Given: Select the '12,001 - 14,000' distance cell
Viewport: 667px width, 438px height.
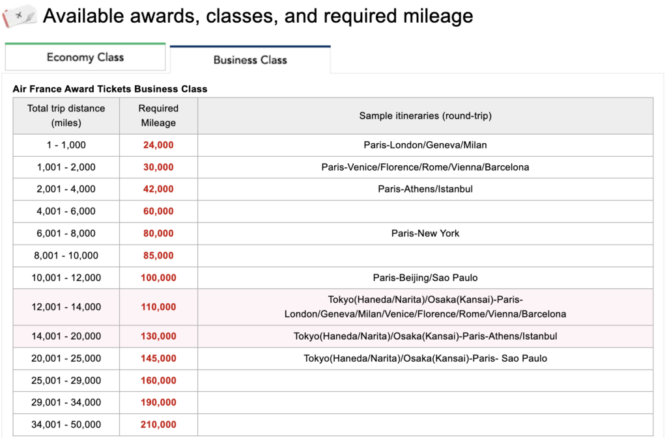Looking at the screenshot, I should click(x=66, y=307).
